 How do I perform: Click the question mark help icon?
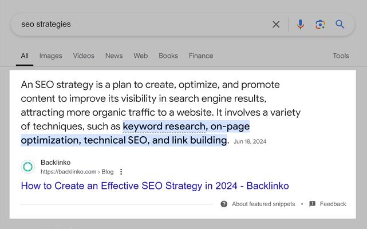tap(224, 204)
